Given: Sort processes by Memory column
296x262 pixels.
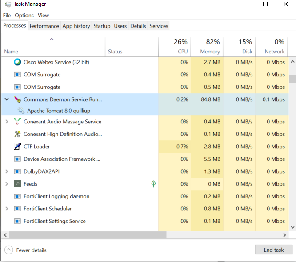Looking at the screenshot, I should pyautogui.click(x=207, y=47).
